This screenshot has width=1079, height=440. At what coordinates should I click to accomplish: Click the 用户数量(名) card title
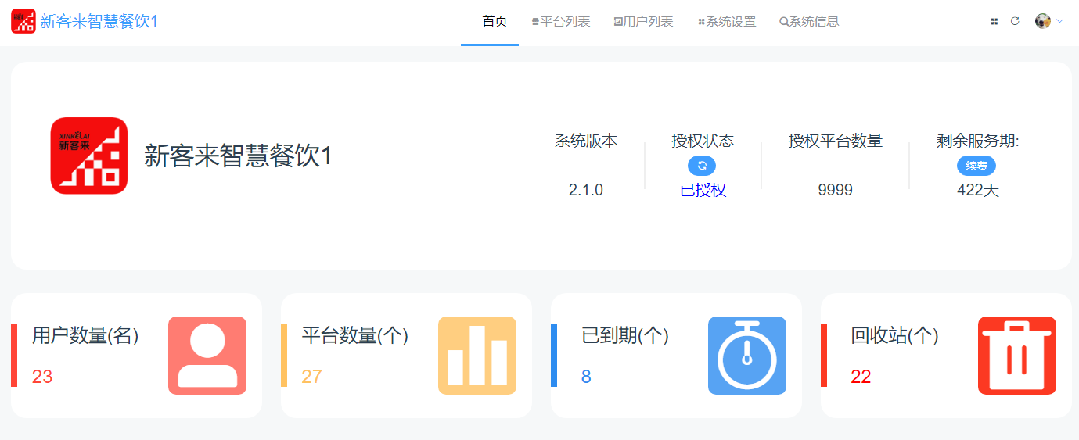point(85,335)
